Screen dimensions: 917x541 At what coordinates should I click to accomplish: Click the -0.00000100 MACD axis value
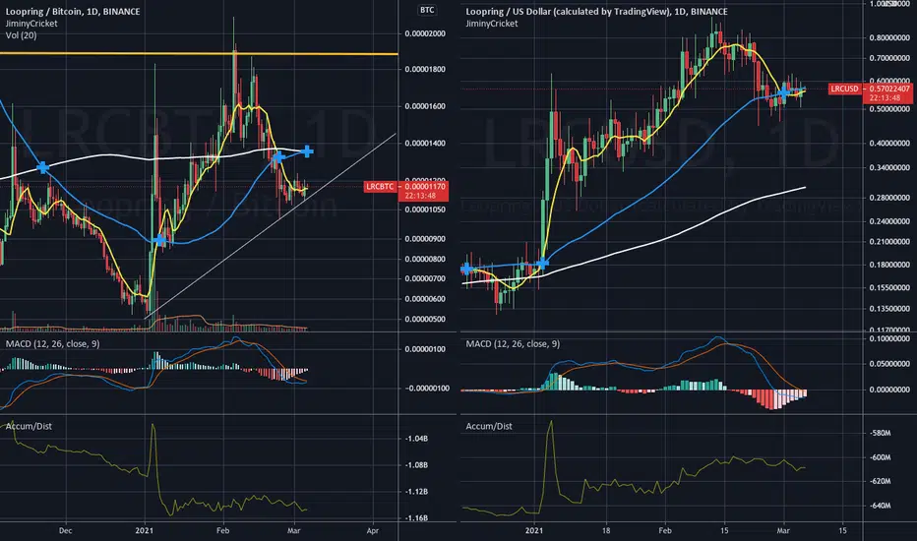[425, 389]
